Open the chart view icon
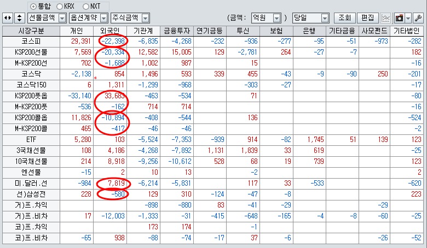The width and height of the screenshot is (427, 248). 386,18
